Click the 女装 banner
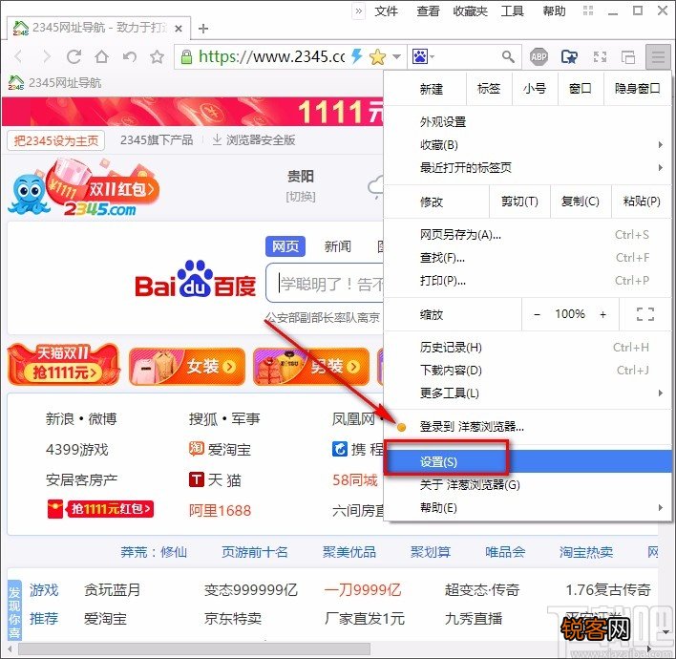This screenshot has height=659, width=676. click(x=187, y=367)
